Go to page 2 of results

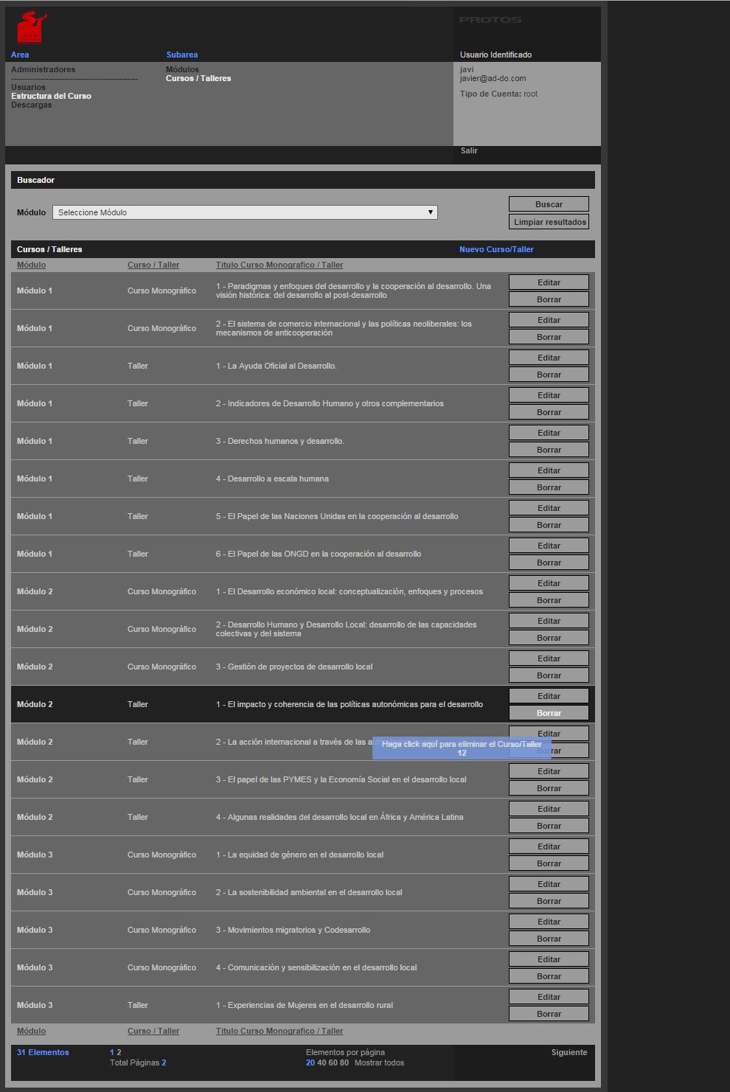119,1052
